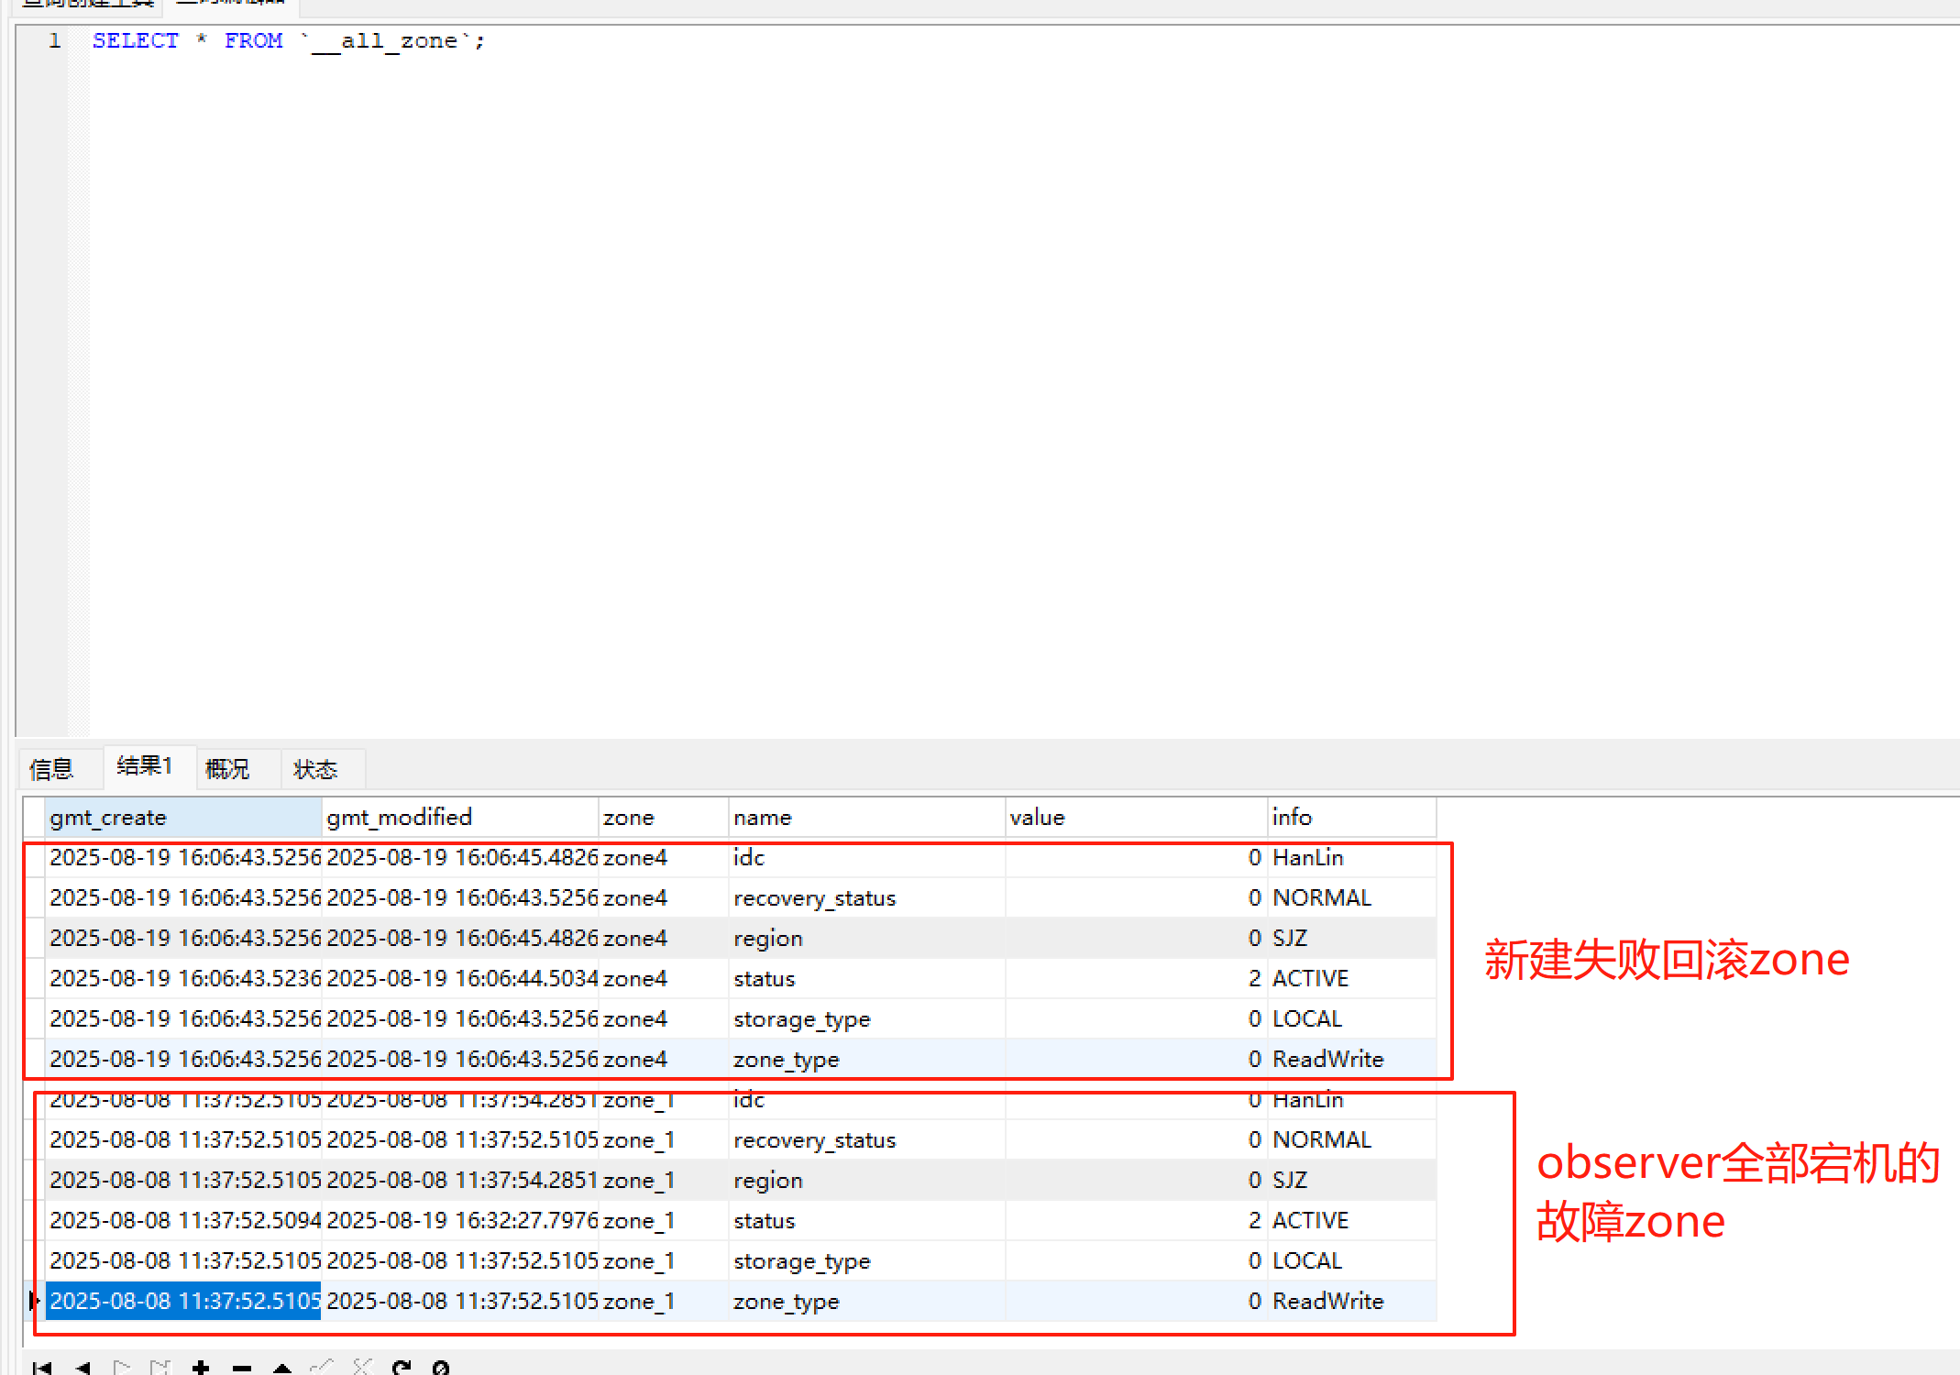The width and height of the screenshot is (1960, 1375).
Task: Select zone4 recovery_status name cell
Action: 867,897
